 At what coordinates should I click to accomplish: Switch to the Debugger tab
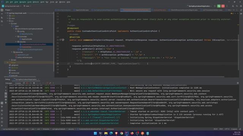pos(9,83)
